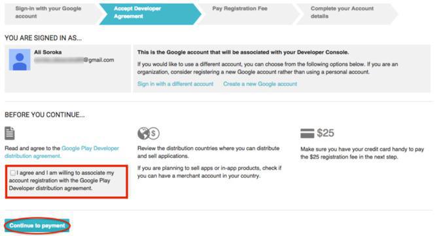Image resolution: width=441 pixels, height=236 pixels.
Task: Click the $25 fee amount label
Action: coord(325,133)
